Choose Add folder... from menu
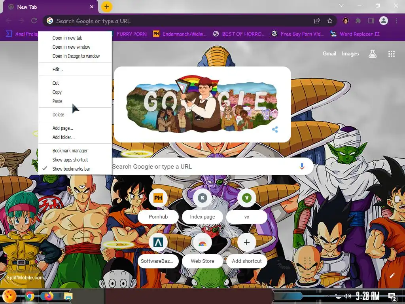The width and height of the screenshot is (405, 304). (x=75, y=137)
